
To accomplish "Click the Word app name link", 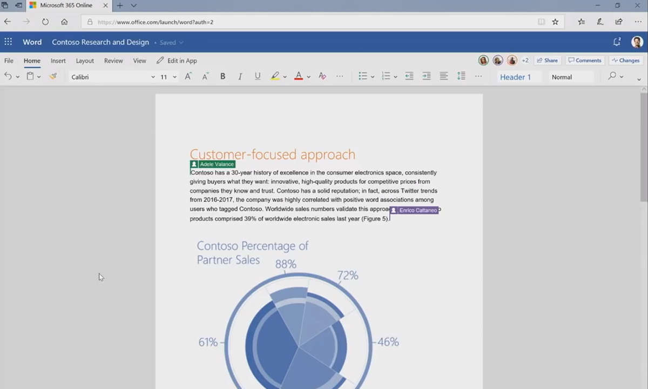I will [x=32, y=42].
